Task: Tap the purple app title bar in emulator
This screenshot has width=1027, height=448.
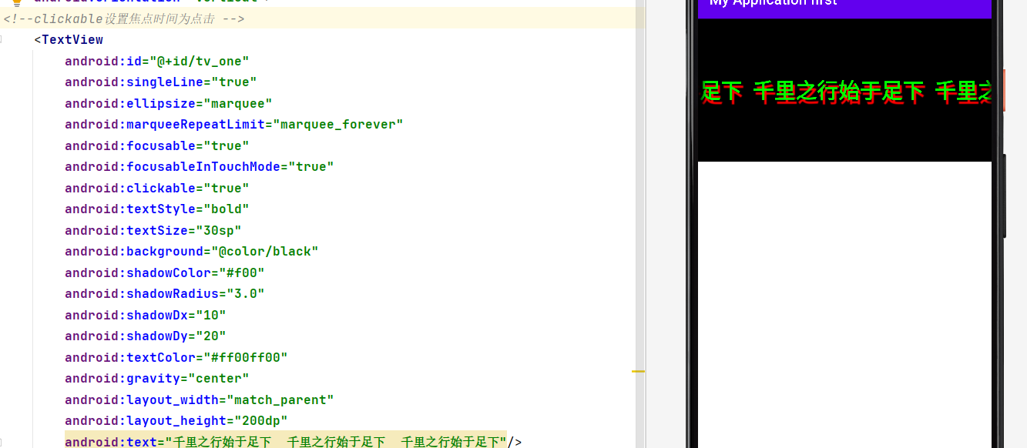Action: coord(844,8)
